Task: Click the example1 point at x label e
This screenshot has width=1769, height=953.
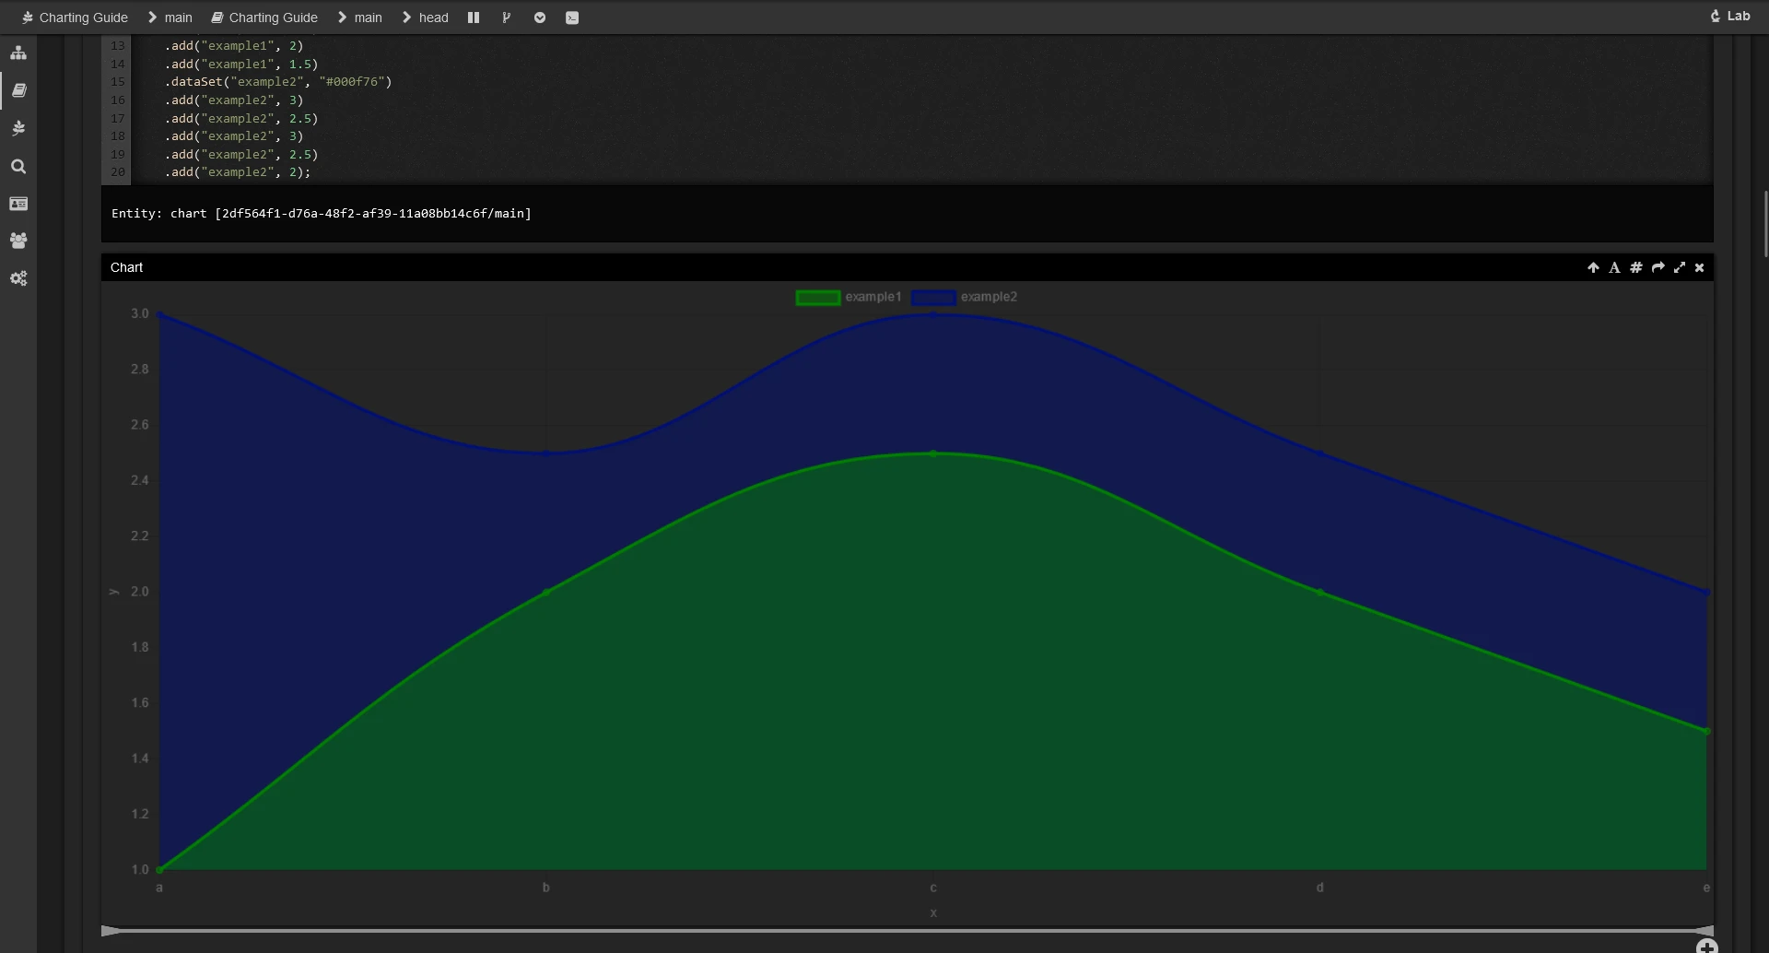Action: (1706, 731)
